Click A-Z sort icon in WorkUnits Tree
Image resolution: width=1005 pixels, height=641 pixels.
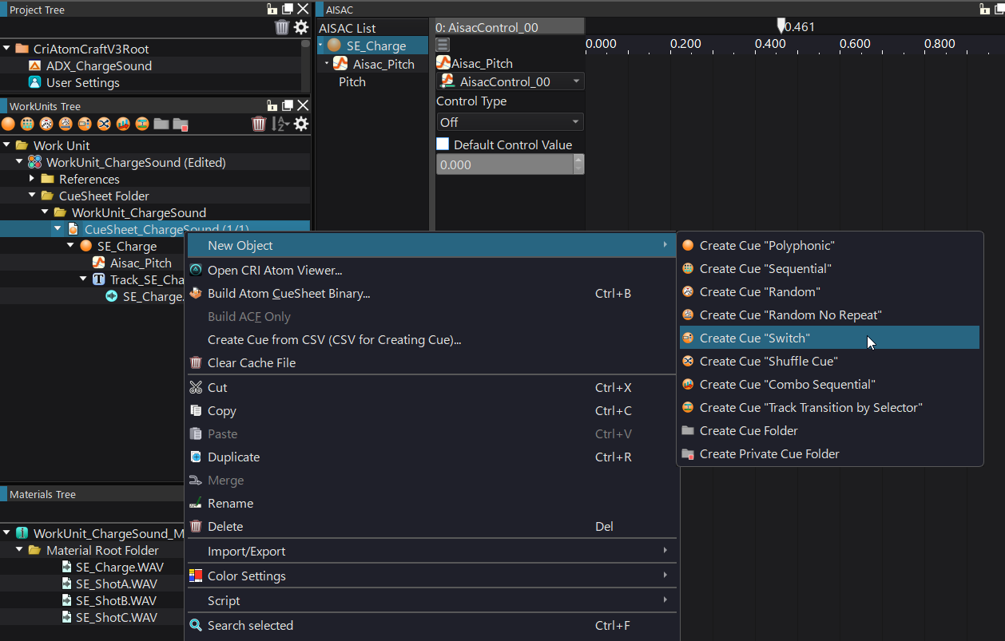tap(280, 124)
